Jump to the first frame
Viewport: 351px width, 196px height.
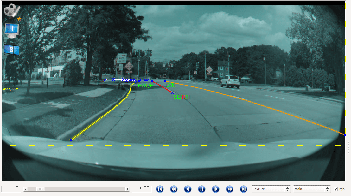click(x=160, y=189)
